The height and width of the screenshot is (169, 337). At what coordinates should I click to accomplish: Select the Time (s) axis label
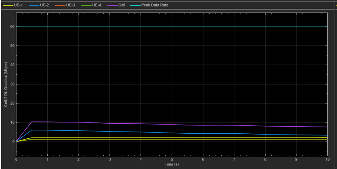coord(172,164)
